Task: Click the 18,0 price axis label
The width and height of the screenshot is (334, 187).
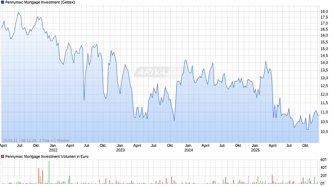Action: 324,11
